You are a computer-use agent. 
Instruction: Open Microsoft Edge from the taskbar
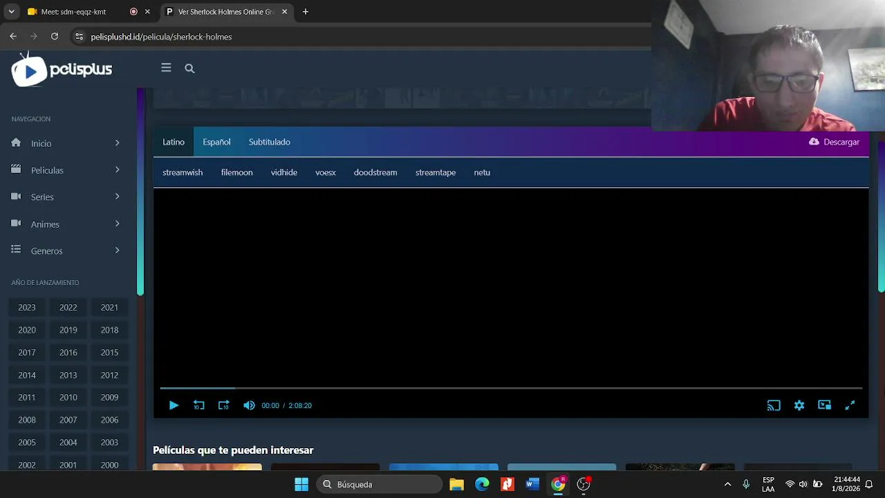[x=482, y=484]
